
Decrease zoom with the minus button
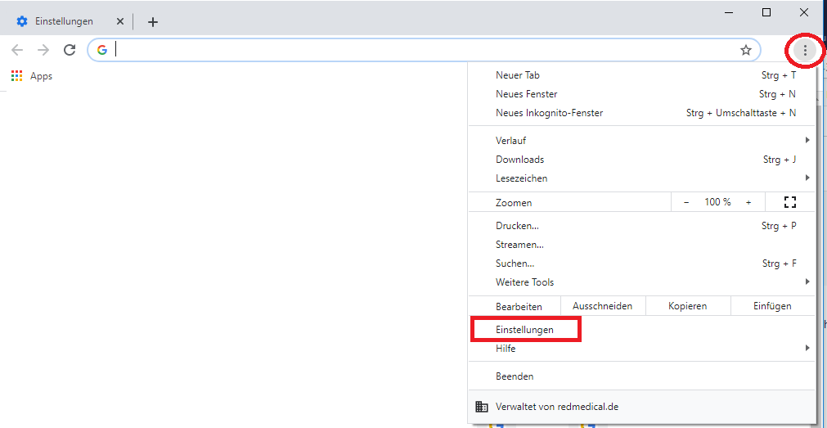click(686, 202)
